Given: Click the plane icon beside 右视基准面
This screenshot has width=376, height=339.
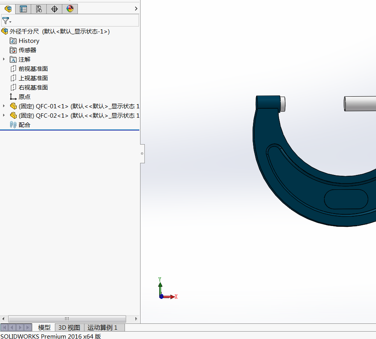Looking at the screenshot, I should click(x=13, y=88).
